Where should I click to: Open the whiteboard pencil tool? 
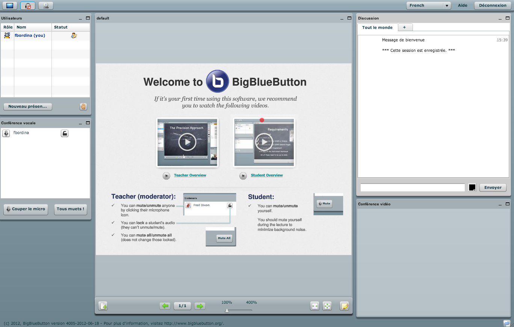point(344,306)
